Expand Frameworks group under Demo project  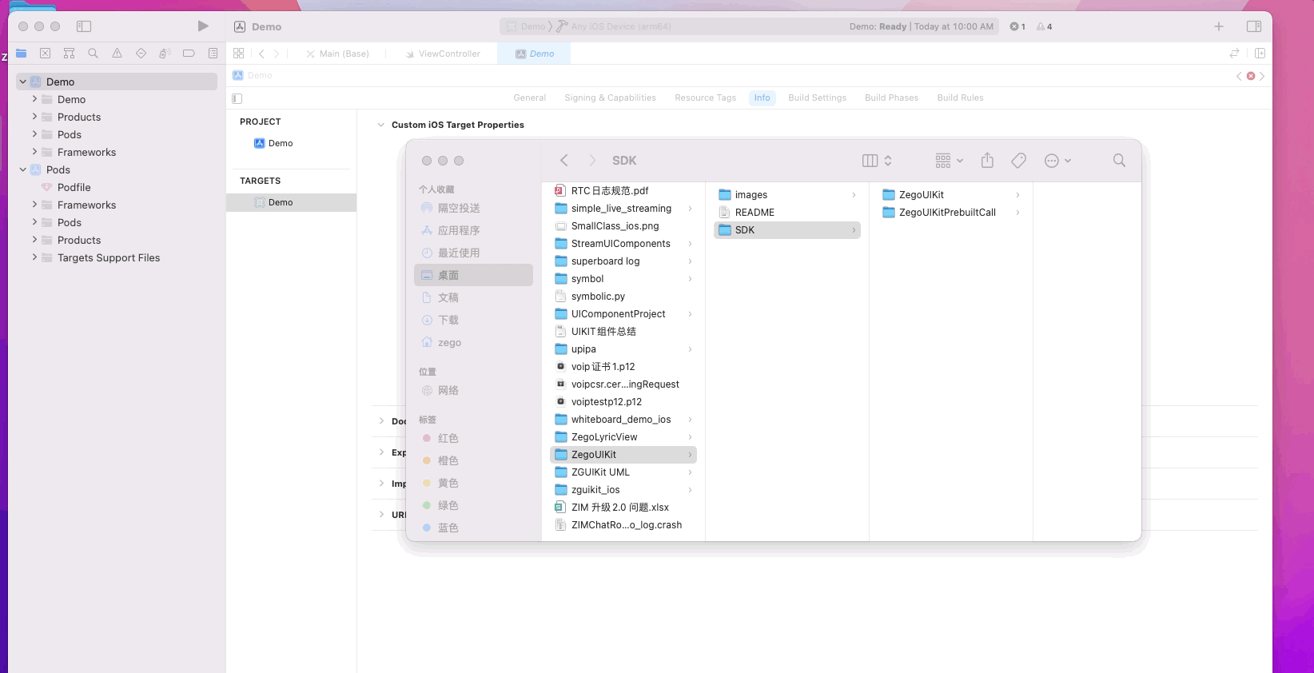coord(34,152)
